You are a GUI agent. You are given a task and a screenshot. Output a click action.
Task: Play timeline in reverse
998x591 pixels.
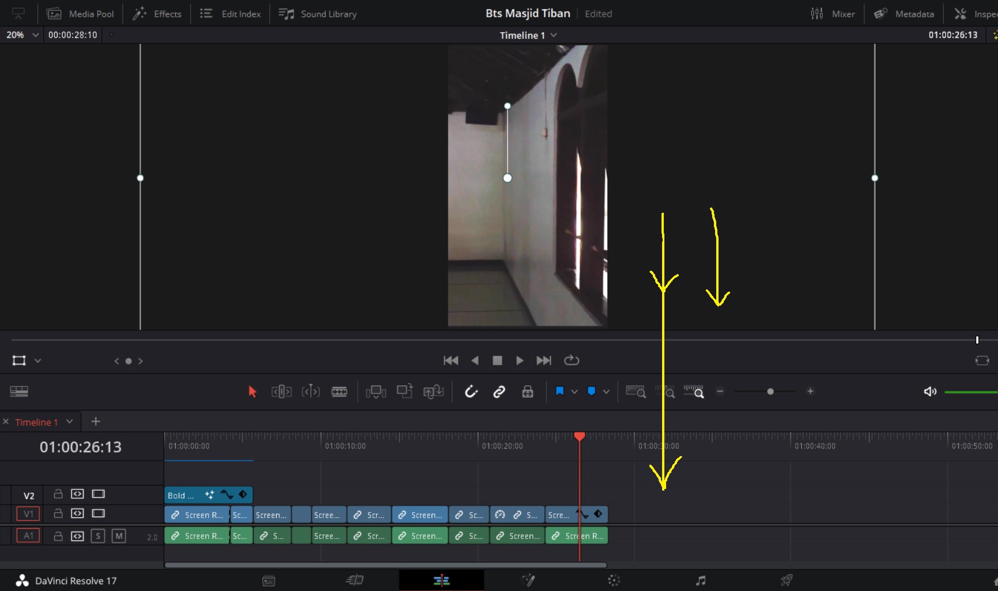475,360
